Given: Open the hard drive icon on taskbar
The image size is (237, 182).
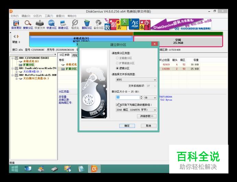Looking at the screenshot, I should (54, 169).
